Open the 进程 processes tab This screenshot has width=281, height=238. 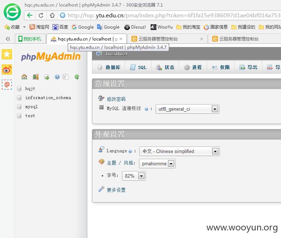[193, 67]
